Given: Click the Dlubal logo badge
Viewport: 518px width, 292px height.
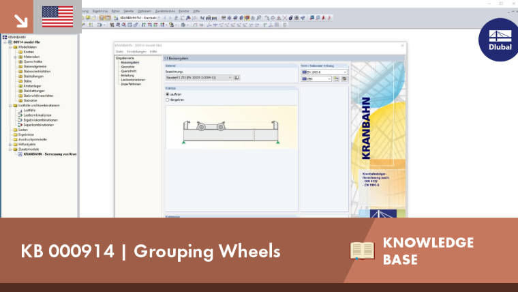Looking at the screenshot, I should 500,40.
